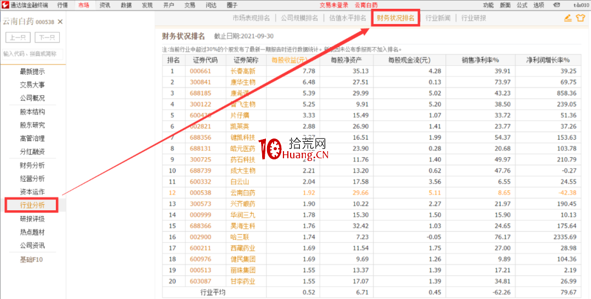This screenshot has width=591, height=299.
Task: Open the 行情 menu
Action: pyautogui.click(x=63, y=5)
